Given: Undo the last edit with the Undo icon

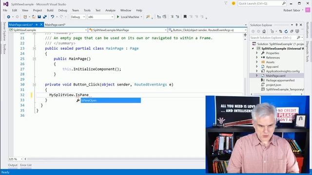Looking at the screenshot, I should tap(52, 17).
